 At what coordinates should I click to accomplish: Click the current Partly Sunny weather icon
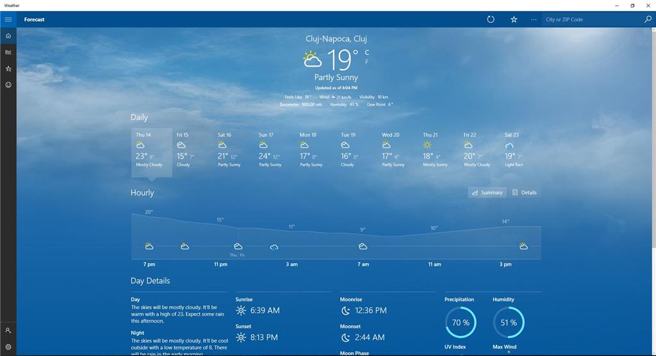(x=313, y=60)
